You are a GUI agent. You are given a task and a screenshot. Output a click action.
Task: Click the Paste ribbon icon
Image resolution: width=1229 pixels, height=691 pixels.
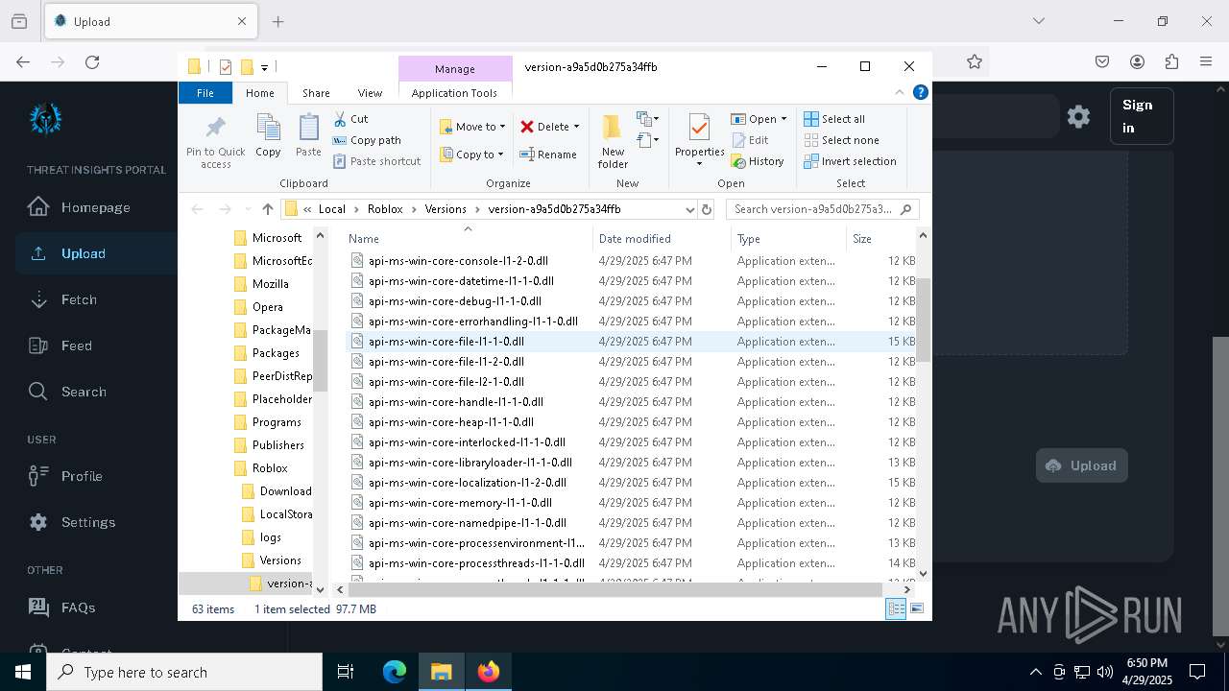[x=308, y=135]
